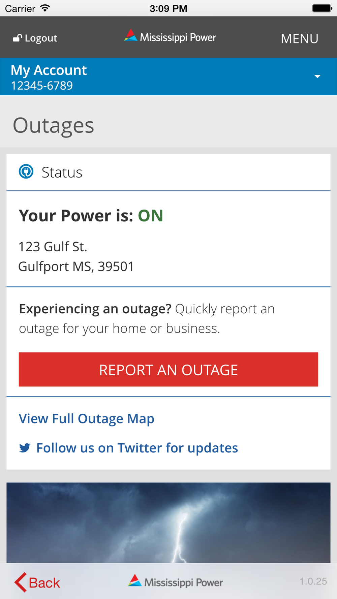Open the MENU navigation
This screenshot has height=599, width=337.
click(x=300, y=38)
